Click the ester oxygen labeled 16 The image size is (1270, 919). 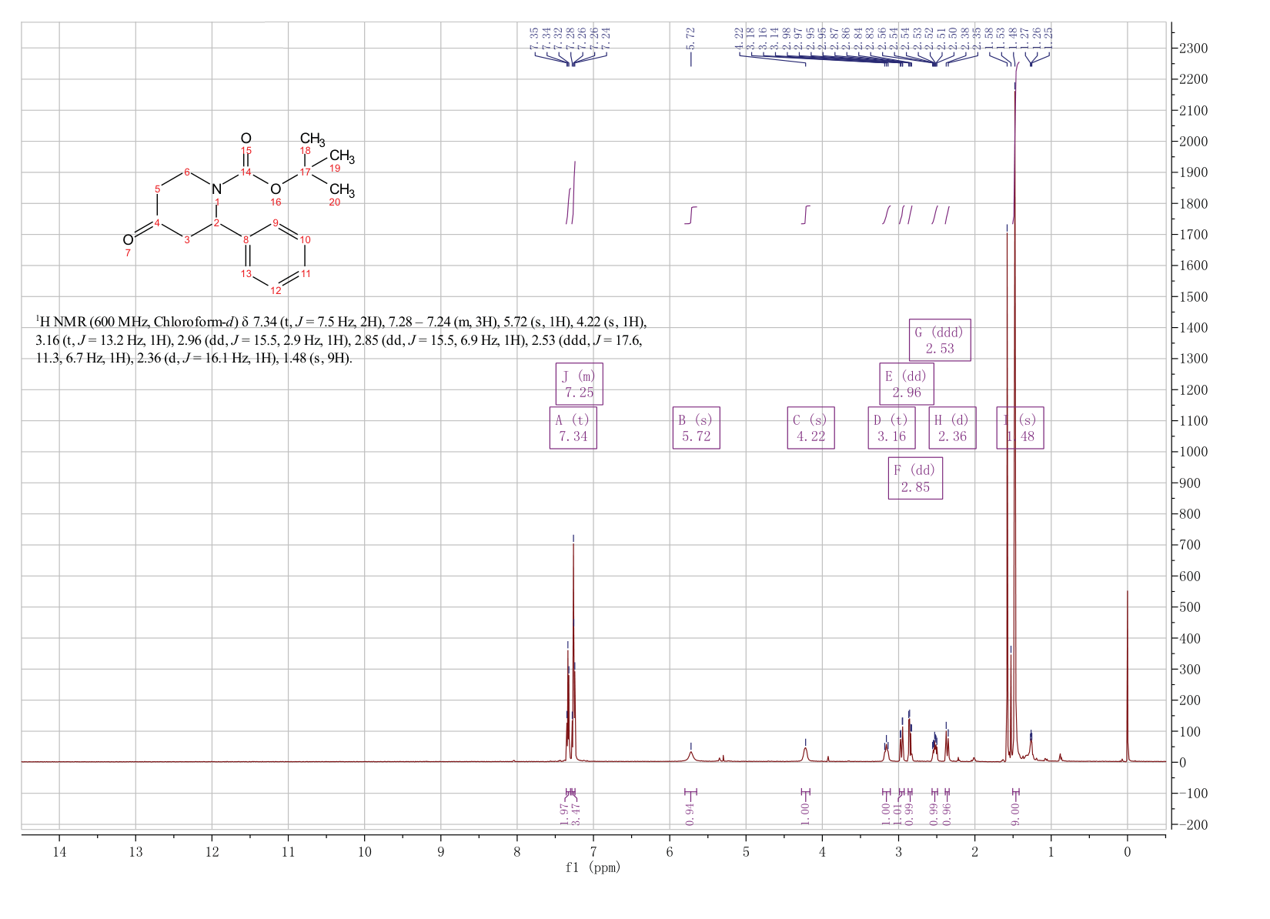pyautogui.click(x=276, y=189)
